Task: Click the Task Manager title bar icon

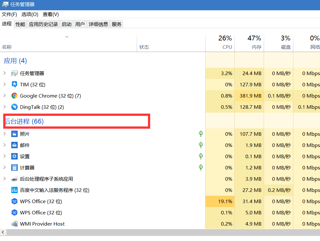Action: click(5, 4)
